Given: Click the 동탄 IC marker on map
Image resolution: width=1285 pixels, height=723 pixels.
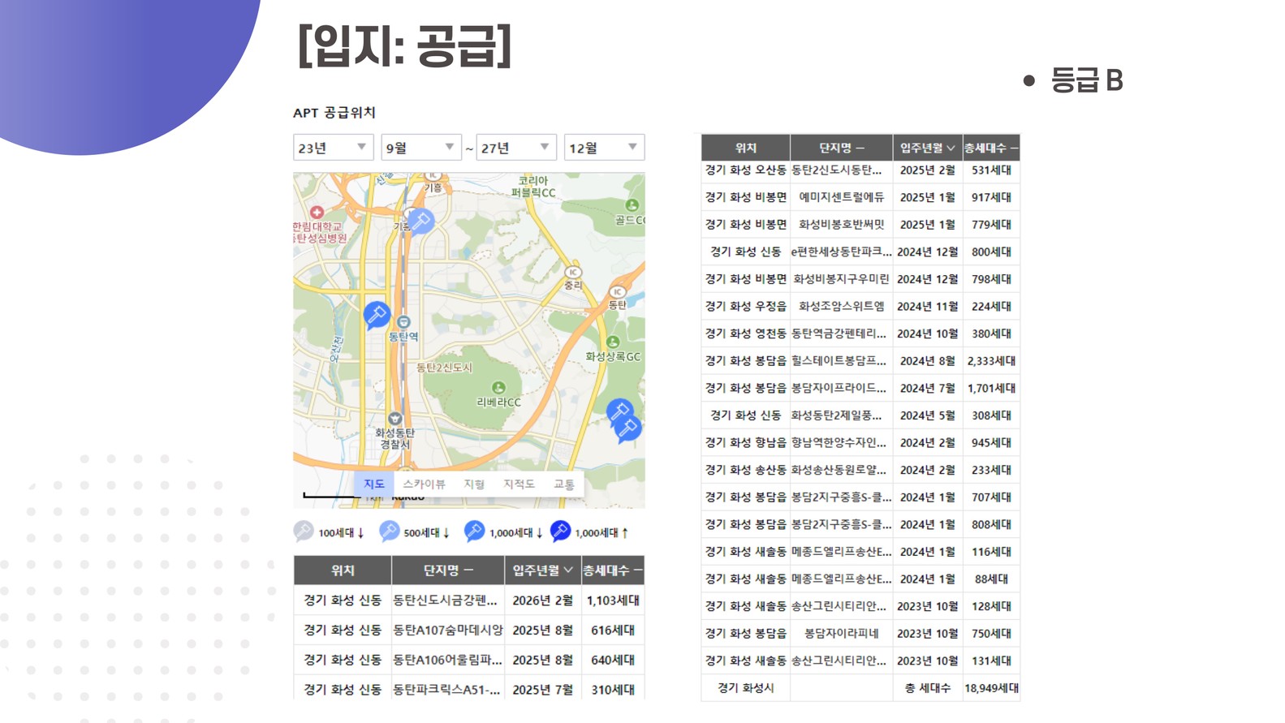Looking at the screenshot, I should tap(617, 292).
